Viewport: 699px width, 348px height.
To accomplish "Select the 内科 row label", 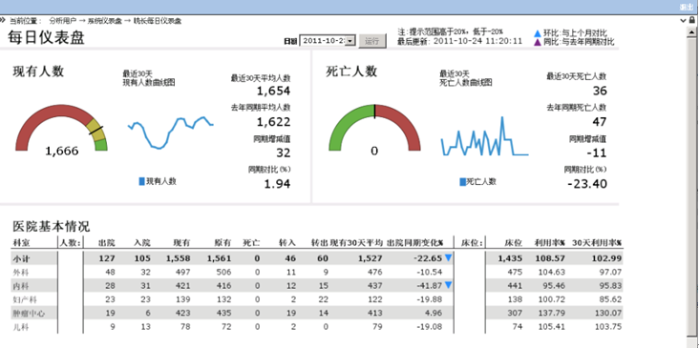I will point(21,286).
